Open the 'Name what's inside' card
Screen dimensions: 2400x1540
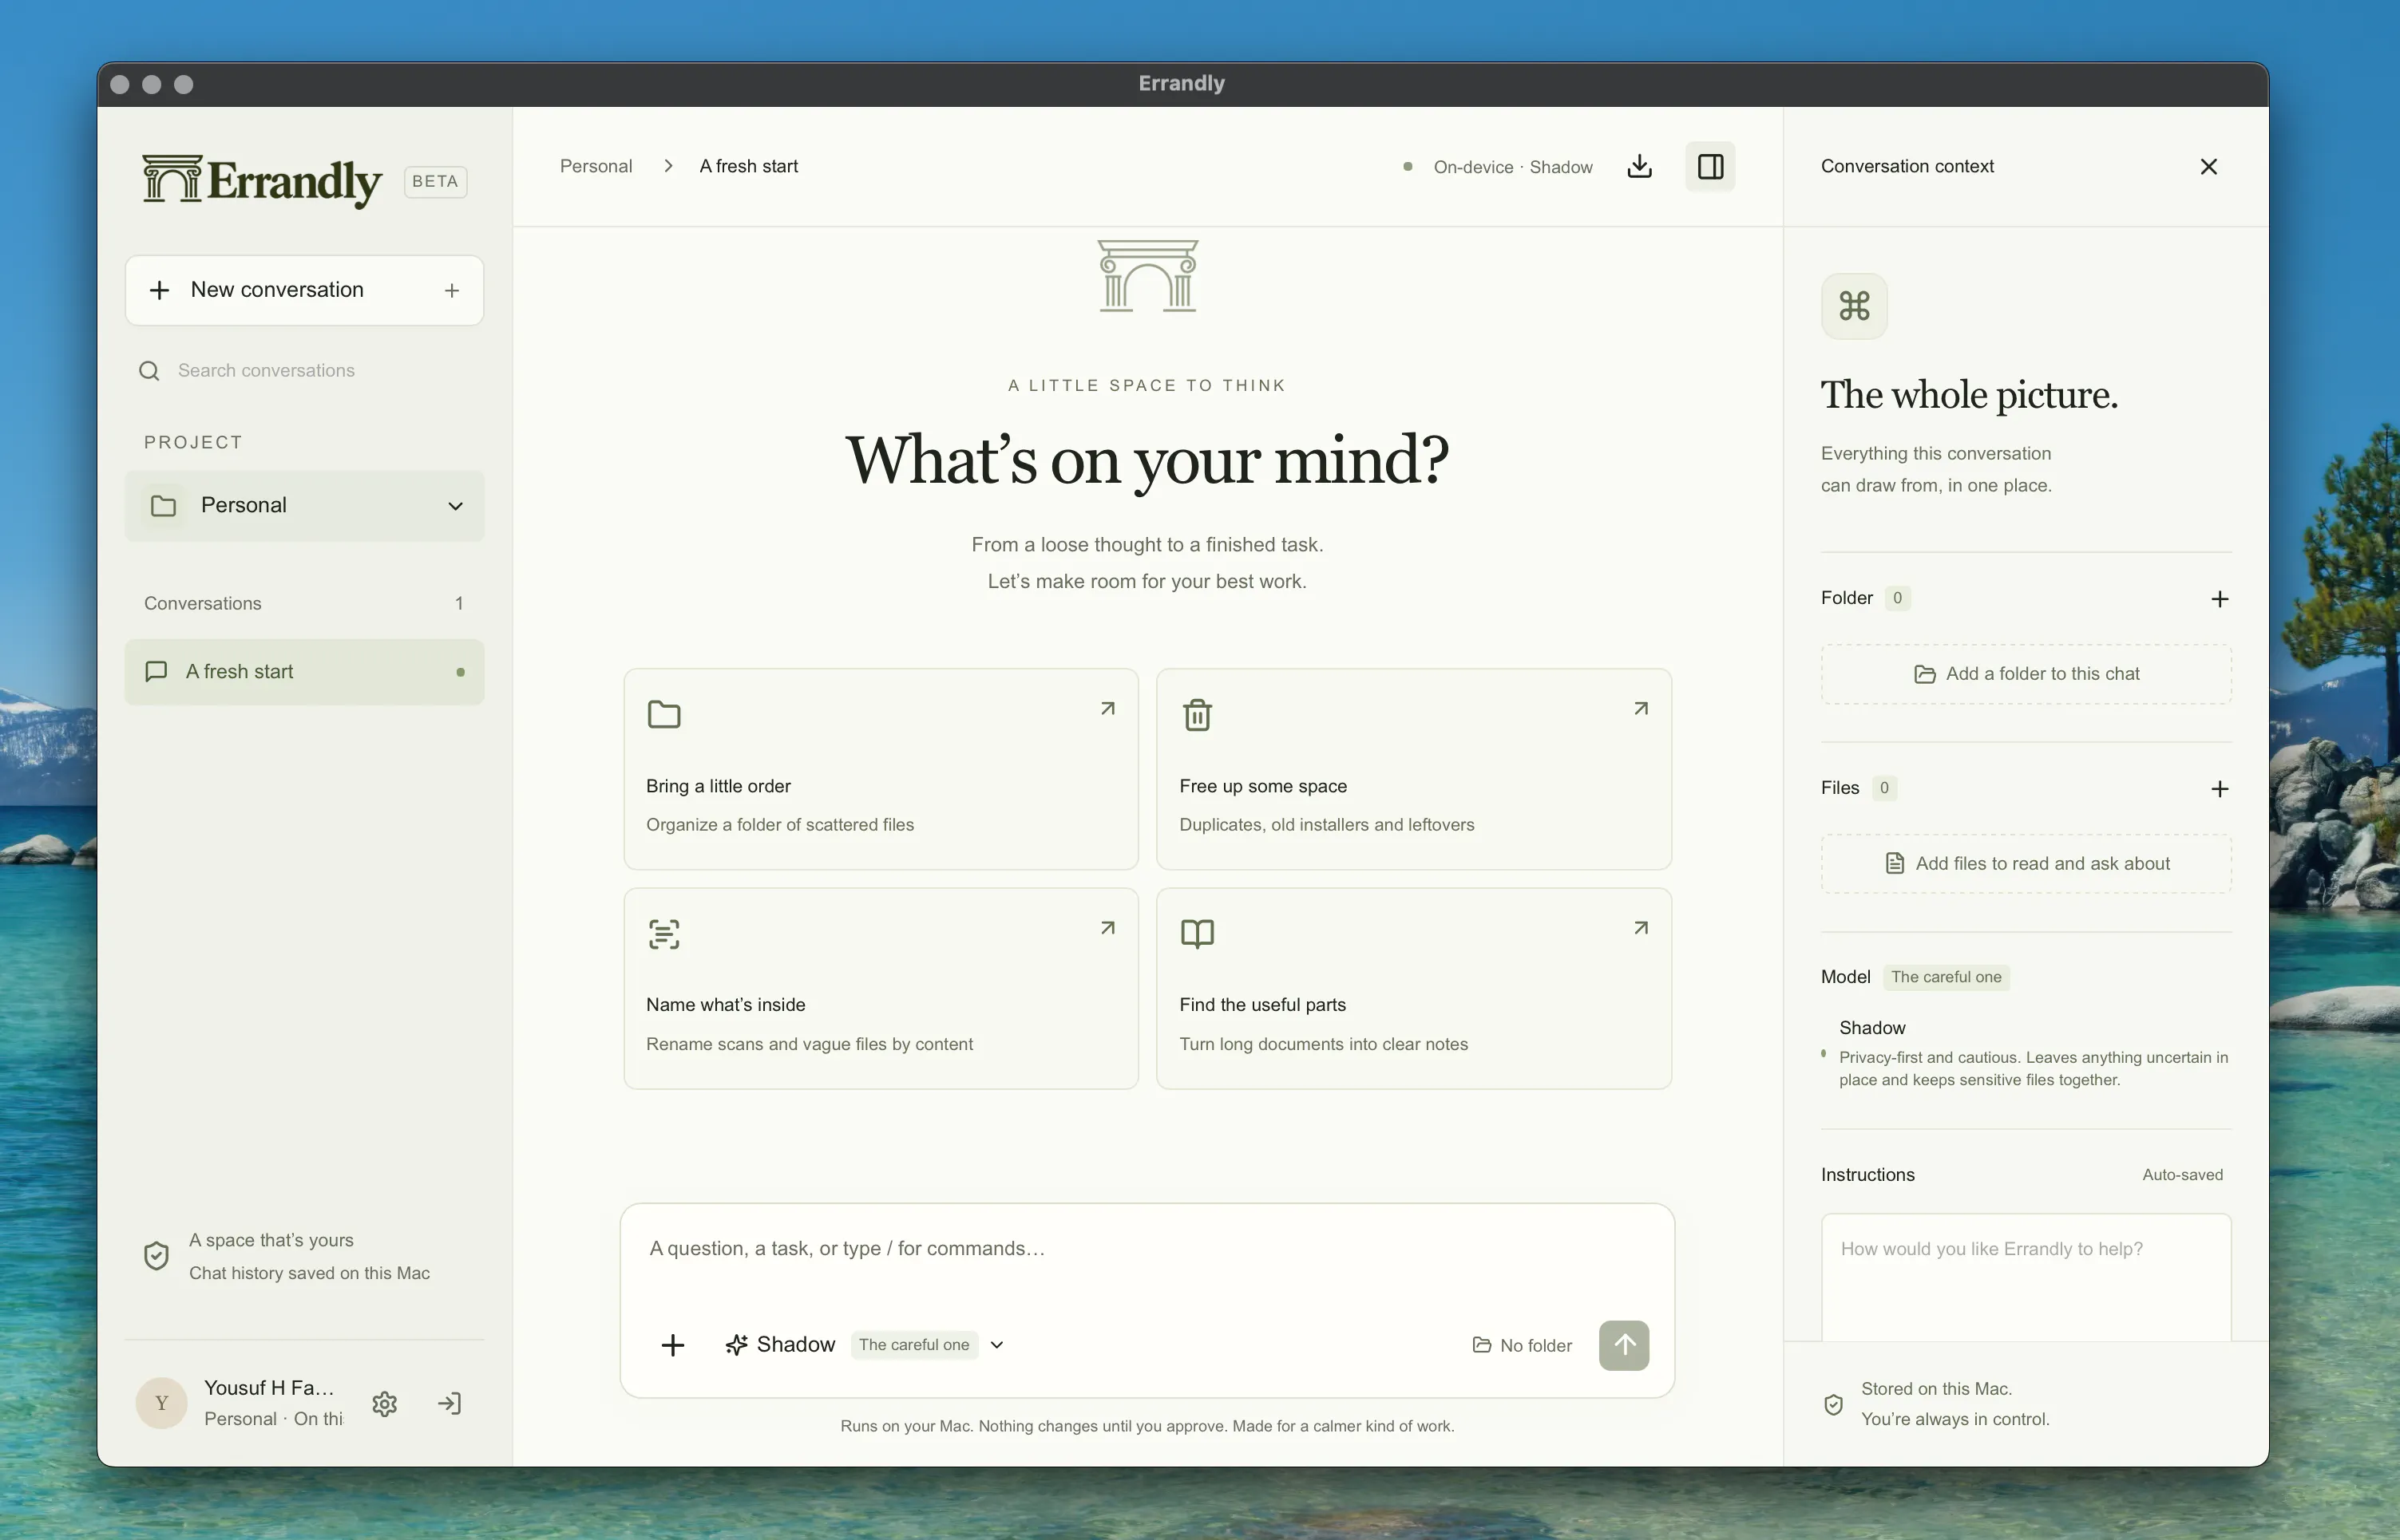881,989
